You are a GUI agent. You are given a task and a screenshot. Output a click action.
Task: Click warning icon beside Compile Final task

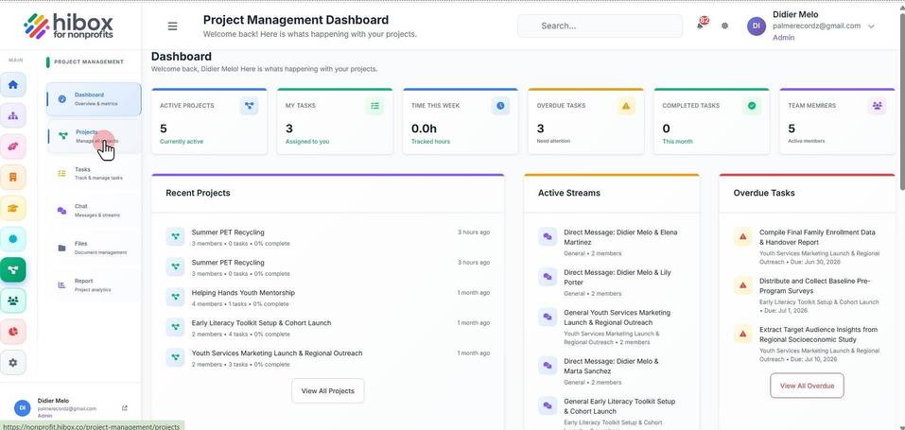coord(742,236)
